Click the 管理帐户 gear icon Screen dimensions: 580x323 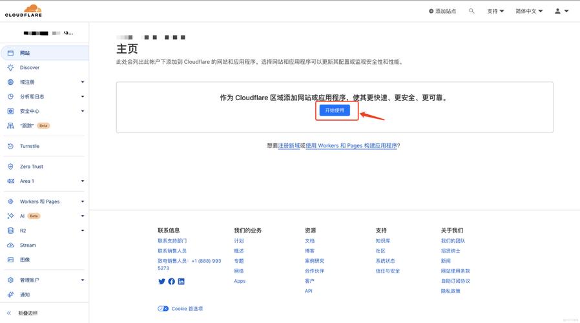(x=11, y=280)
